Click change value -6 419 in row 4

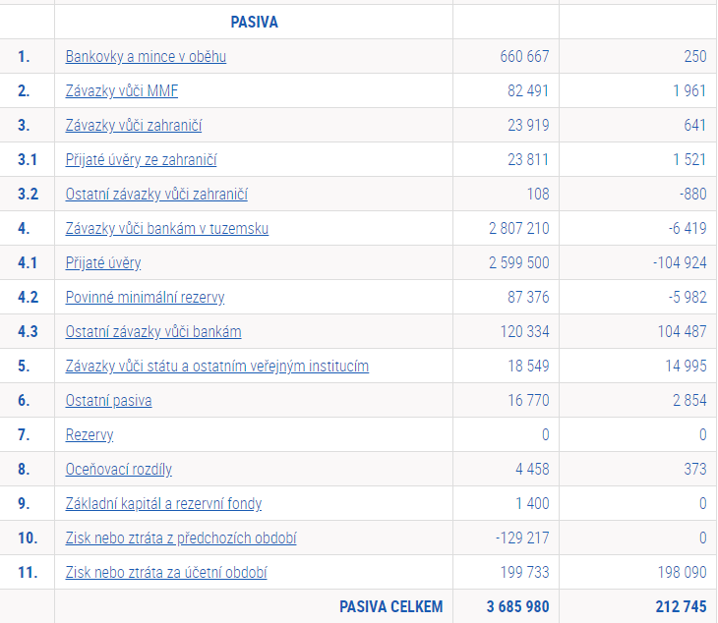pos(688,228)
